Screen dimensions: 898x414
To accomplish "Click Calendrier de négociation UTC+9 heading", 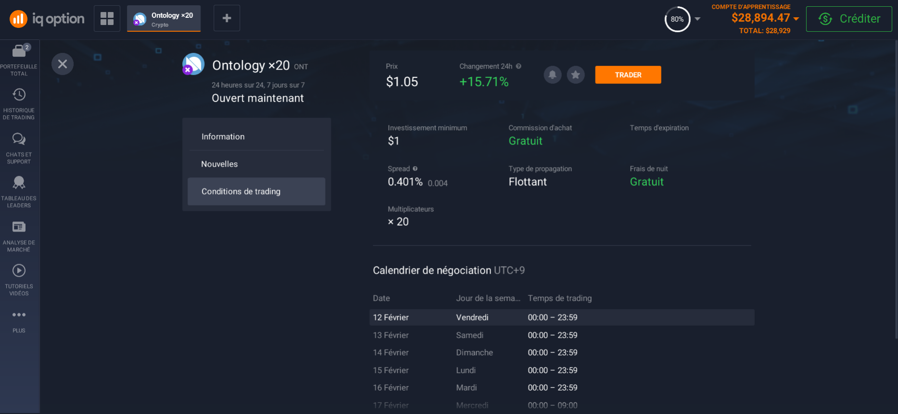I will pos(449,270).
